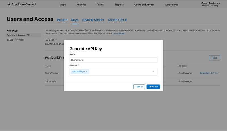The image size is (227, 131).
Task: Click App Manager access in PhoneStamp row
Action: [185, 73]
